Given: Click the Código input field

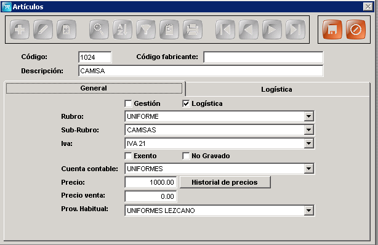Looking at the screenshot, I should click(95, 57).
